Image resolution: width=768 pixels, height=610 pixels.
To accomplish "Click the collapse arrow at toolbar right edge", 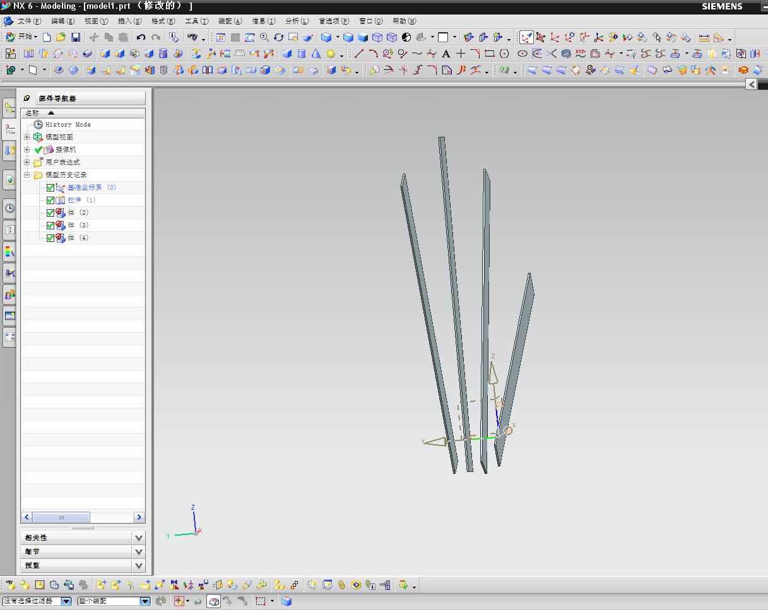I will (751, 84).
